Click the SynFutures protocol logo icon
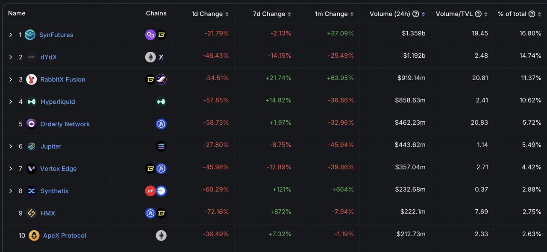 pos(30,35)
